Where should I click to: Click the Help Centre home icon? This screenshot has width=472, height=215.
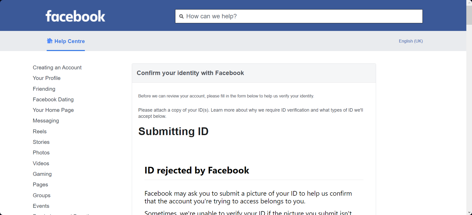pos(49,40)
